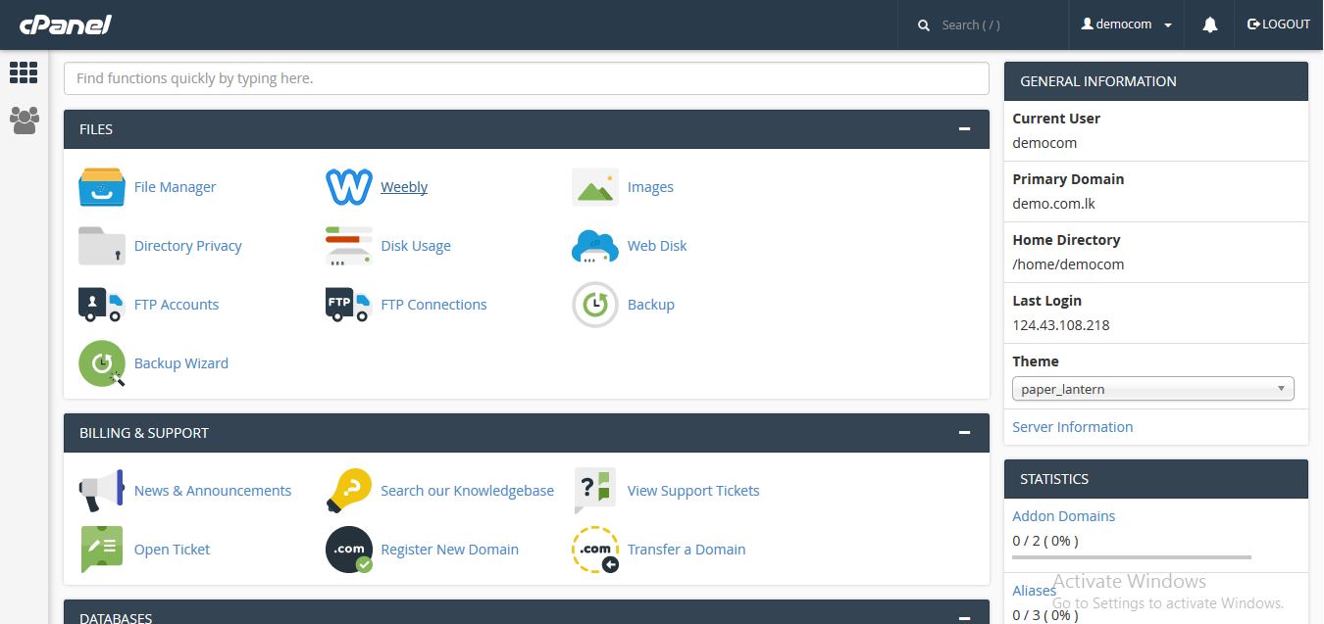Click the LOGOUT button
This screenshot has height=624, width=1324.
(1279, 24)
